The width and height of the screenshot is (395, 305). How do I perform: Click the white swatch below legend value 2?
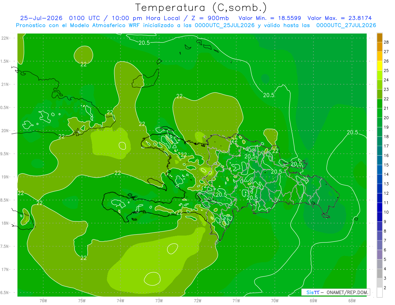pyautogui.click(x=380, y=292)
